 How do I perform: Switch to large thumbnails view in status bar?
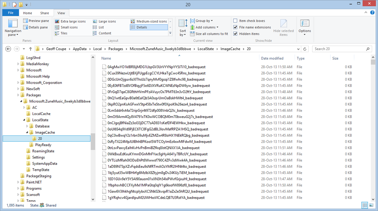(x=371, y=205)
